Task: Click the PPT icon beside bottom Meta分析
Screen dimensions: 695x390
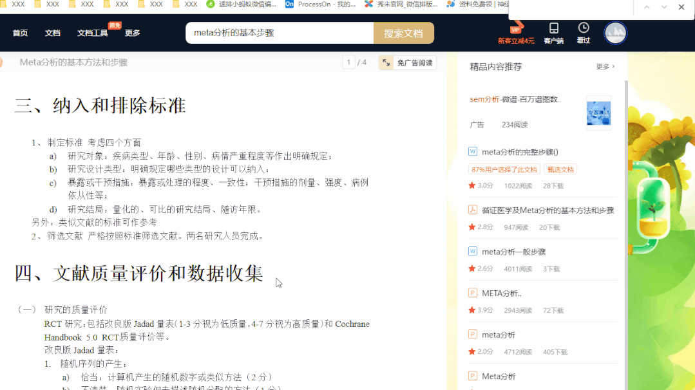Action: tap(473, 376)
